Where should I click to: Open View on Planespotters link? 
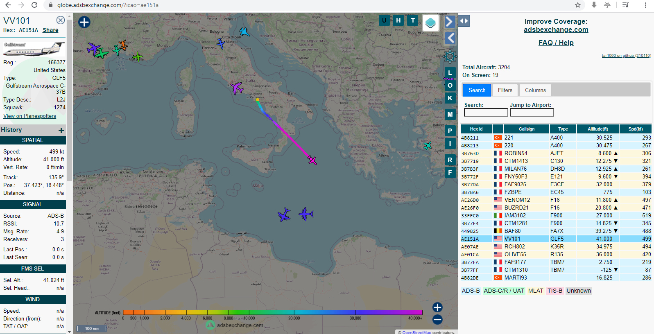[29, 116]
